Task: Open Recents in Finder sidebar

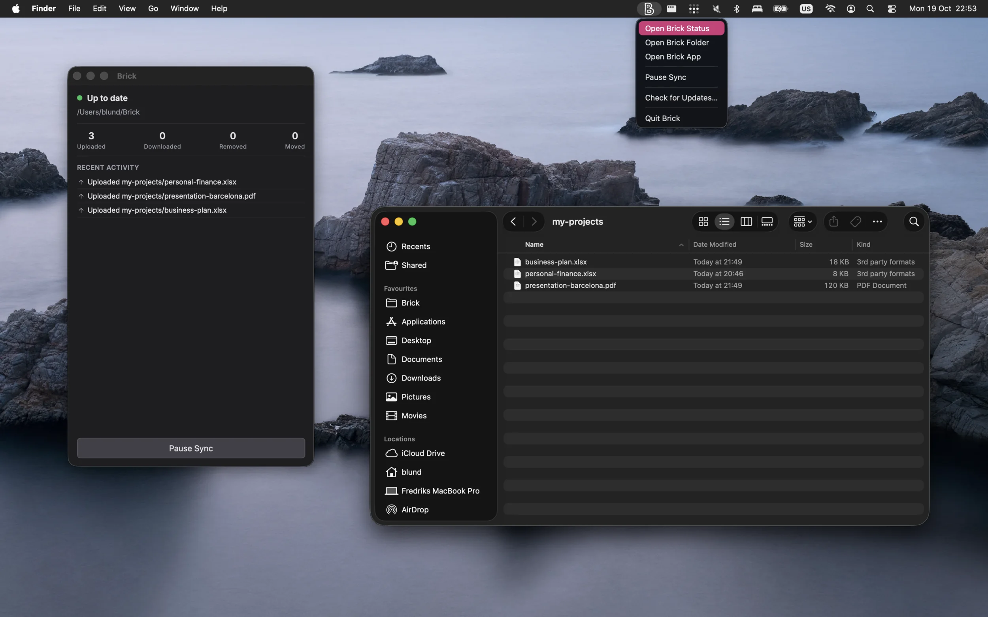Action: [436, 246]
